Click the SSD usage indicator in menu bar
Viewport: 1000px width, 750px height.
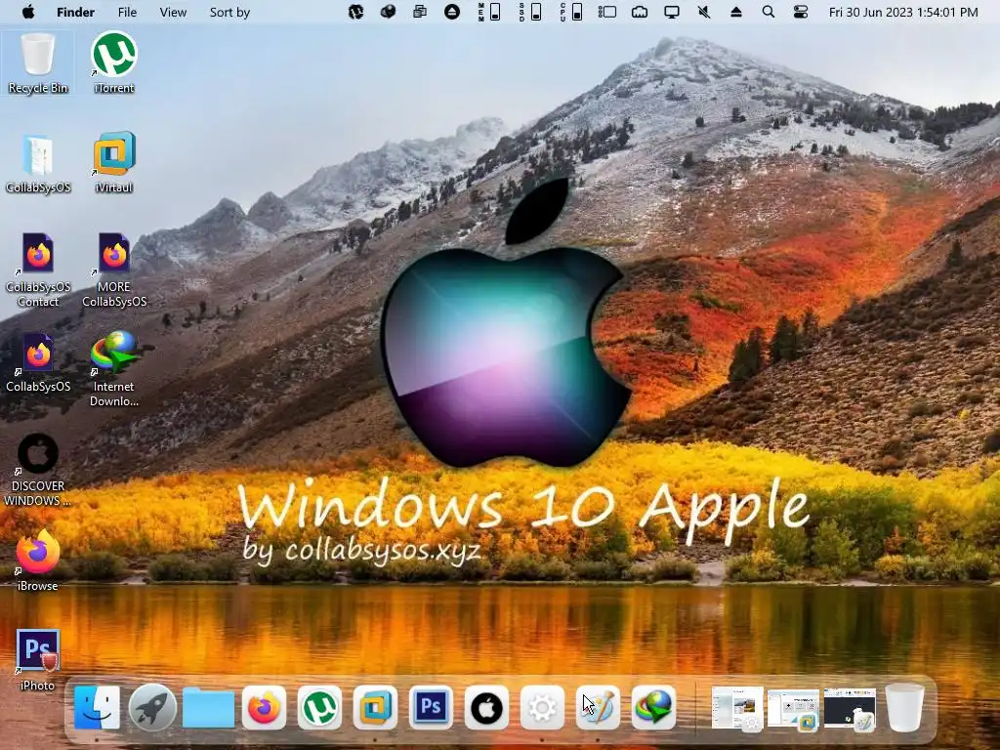point(530,12)
